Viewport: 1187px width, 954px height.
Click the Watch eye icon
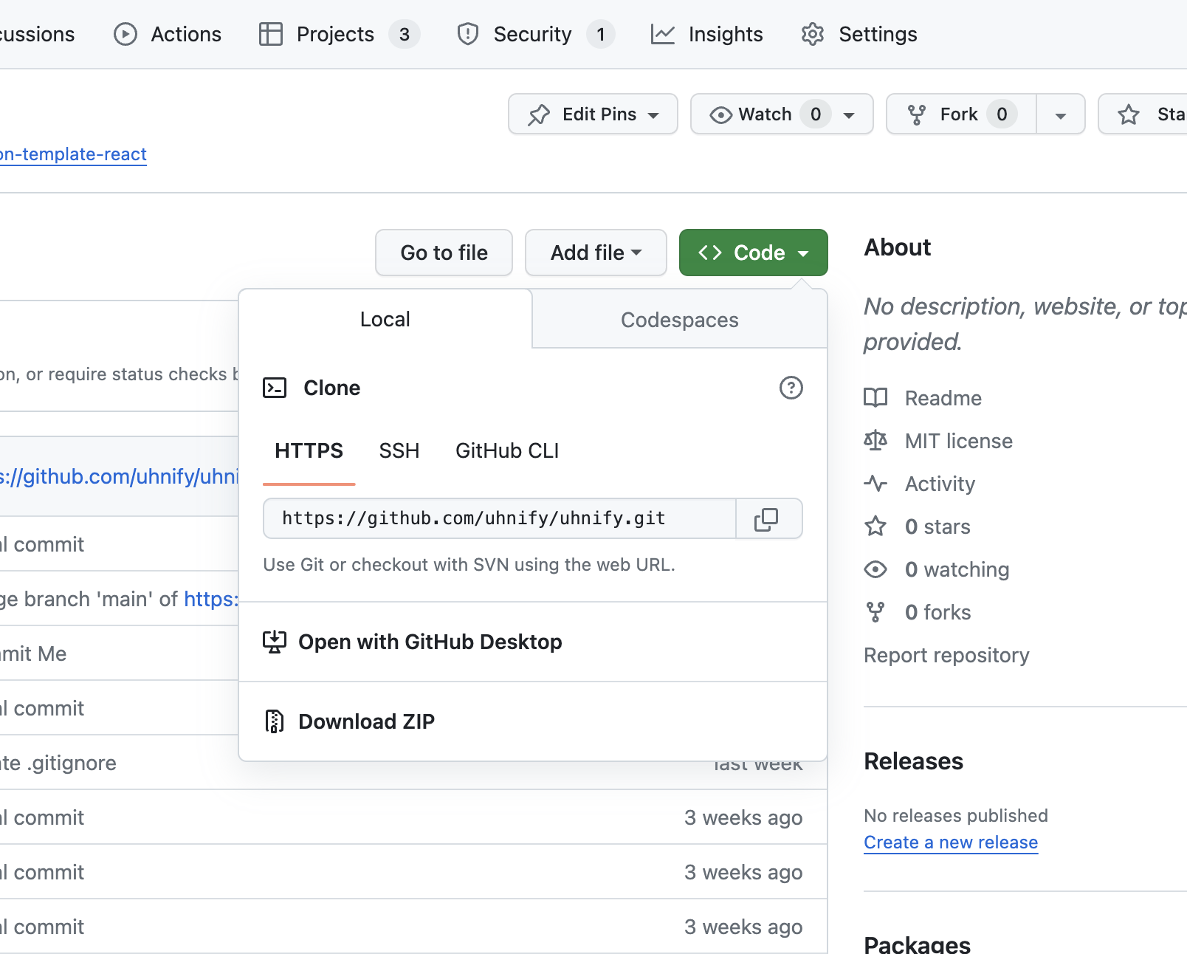(x=721, y=114)
